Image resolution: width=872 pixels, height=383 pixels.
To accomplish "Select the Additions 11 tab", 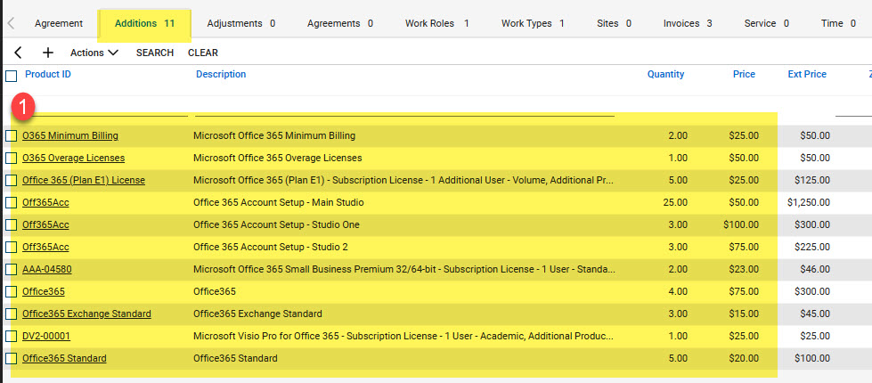I will click(x=144, y=24).
